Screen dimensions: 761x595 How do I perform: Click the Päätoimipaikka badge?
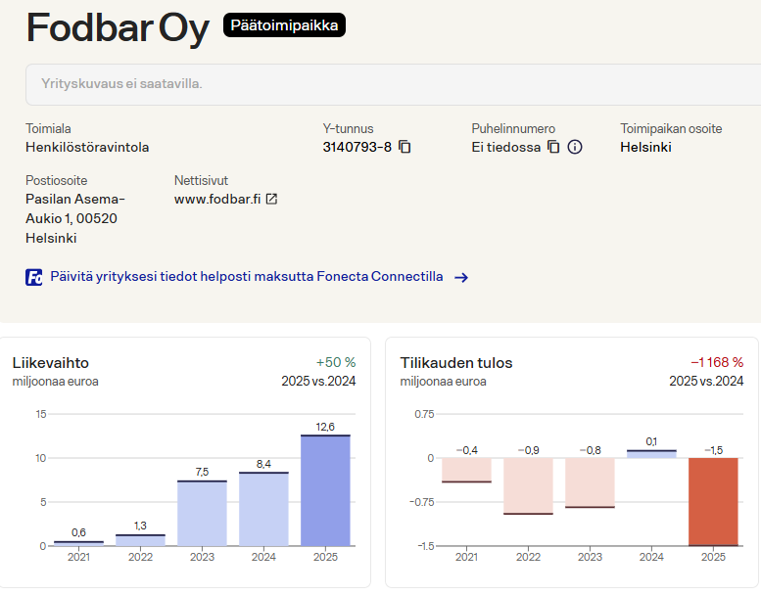284,25
